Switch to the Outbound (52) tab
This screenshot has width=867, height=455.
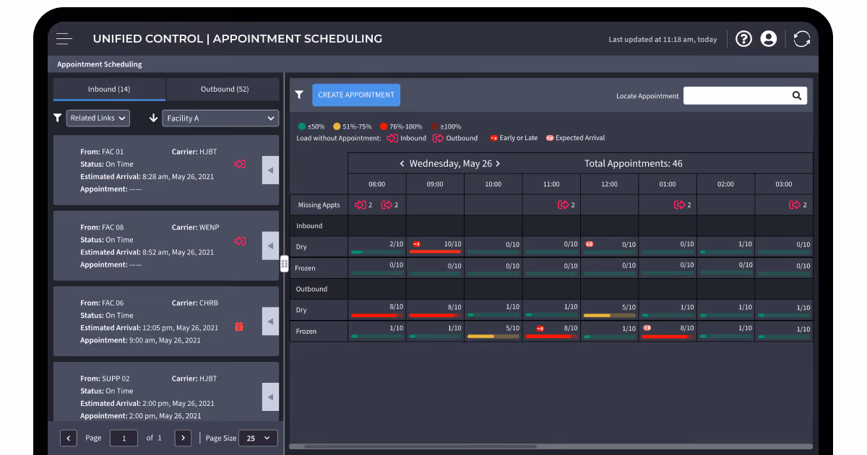tap(224, 89)
